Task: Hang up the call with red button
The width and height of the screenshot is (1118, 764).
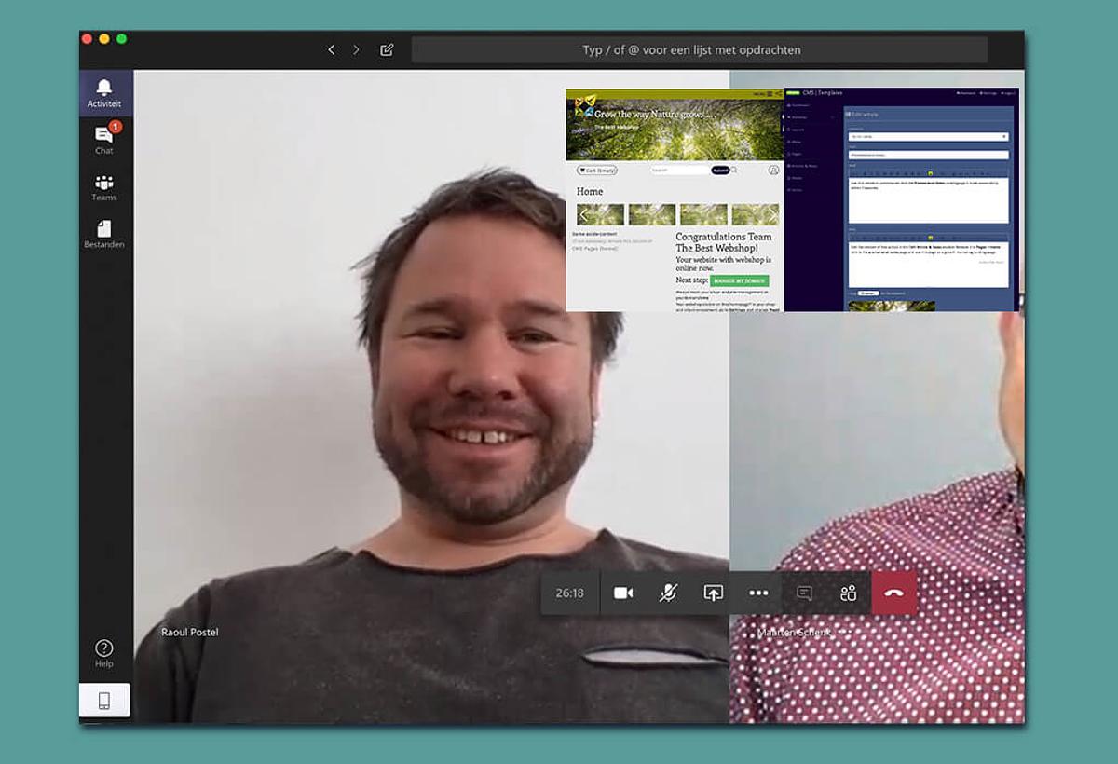Action: click(x=894, y=593)
